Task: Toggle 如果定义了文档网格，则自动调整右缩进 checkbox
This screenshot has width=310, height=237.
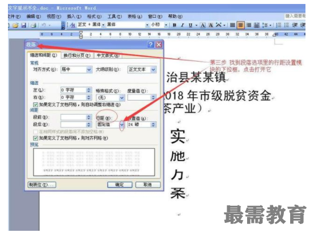Action: click(x=36, y=105)
